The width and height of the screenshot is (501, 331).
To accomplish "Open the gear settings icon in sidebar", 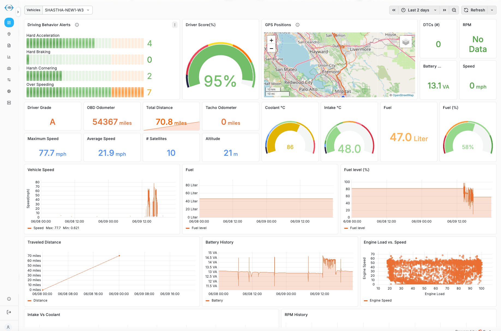I will (x=9, y=91).
